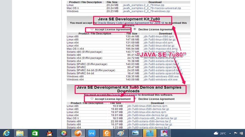
Task: Click the '130.44 MB' file size
Action: click(133, 37)
